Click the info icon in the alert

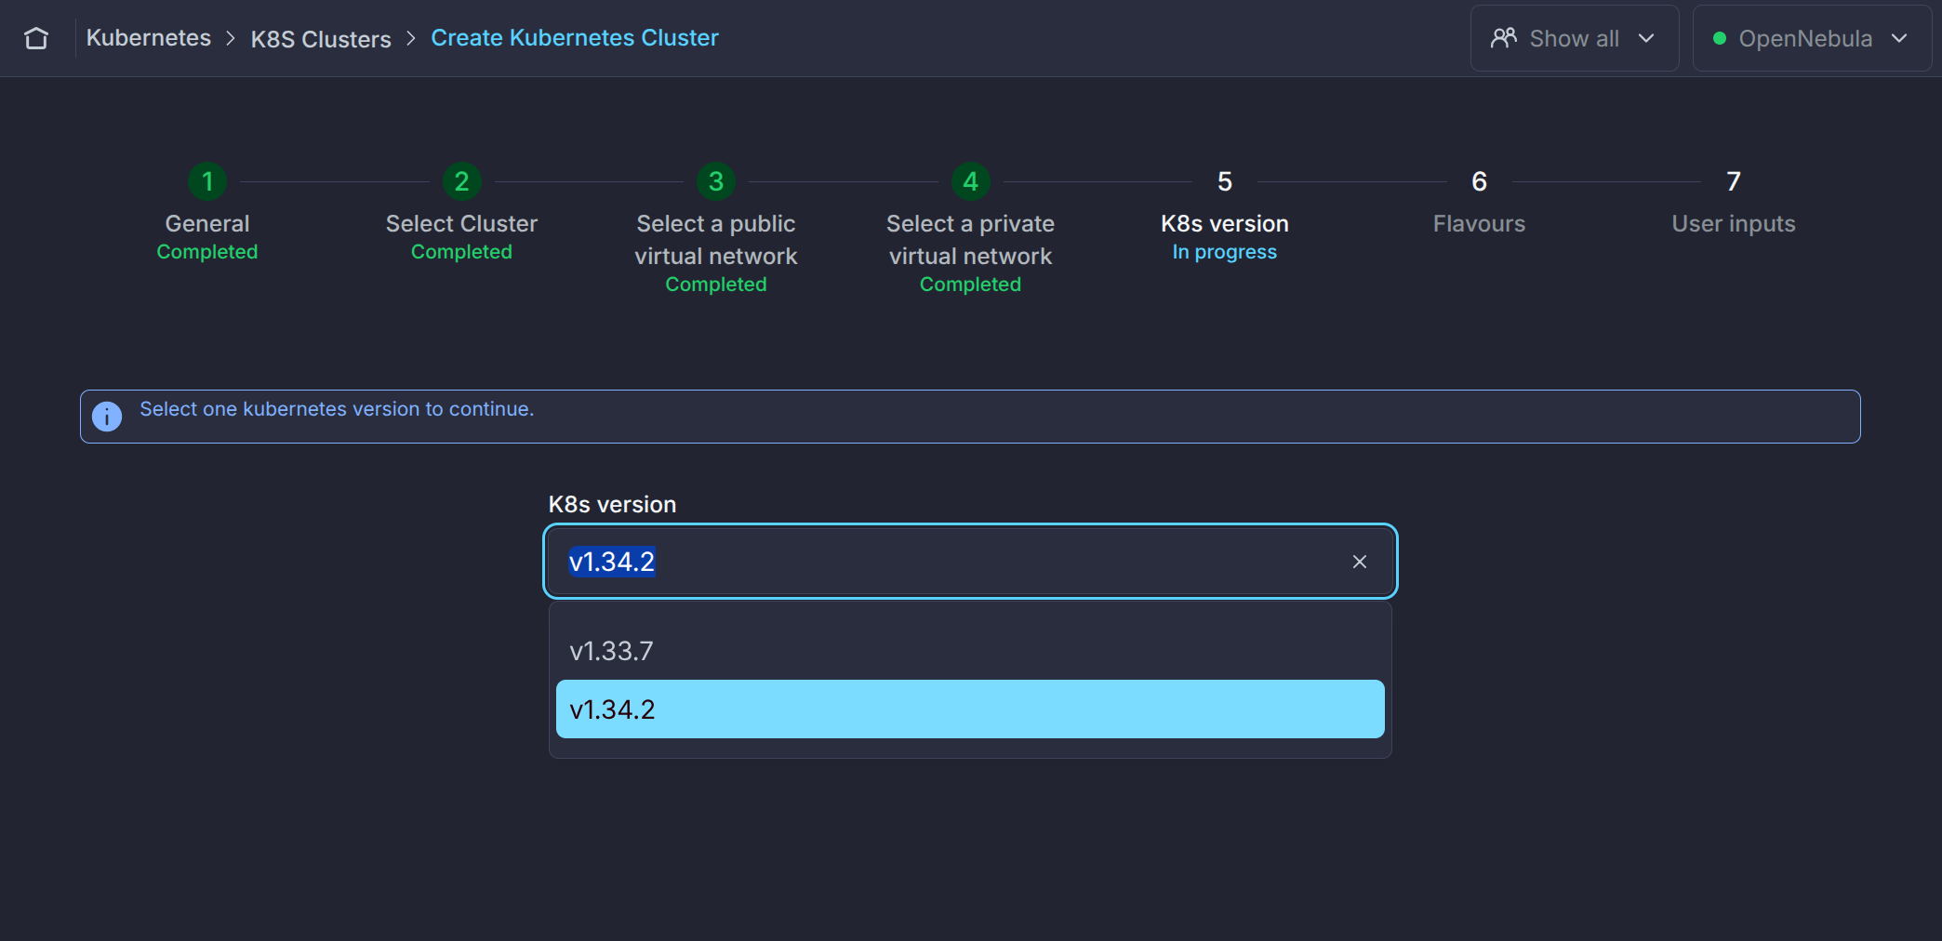[x=107, y=417]
